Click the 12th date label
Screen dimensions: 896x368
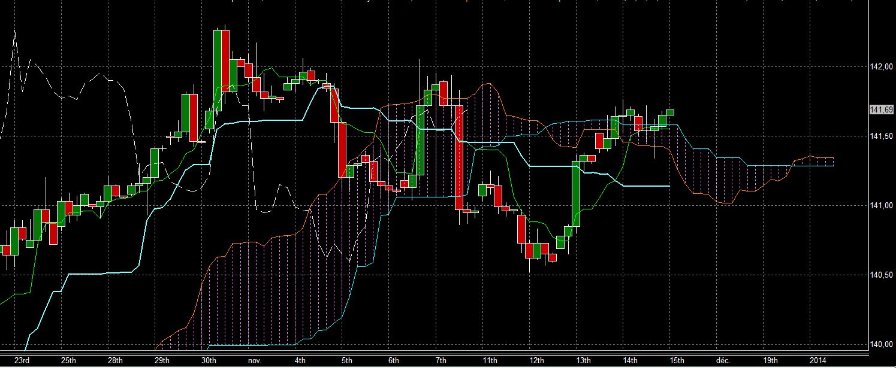click(537, 360)
